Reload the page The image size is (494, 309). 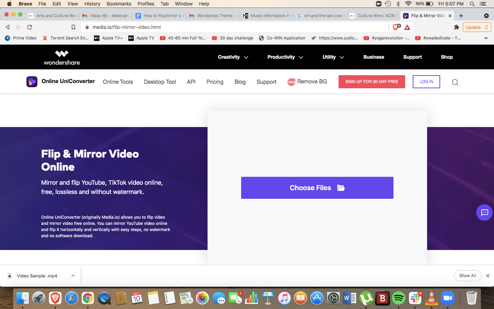coord(29,27)
